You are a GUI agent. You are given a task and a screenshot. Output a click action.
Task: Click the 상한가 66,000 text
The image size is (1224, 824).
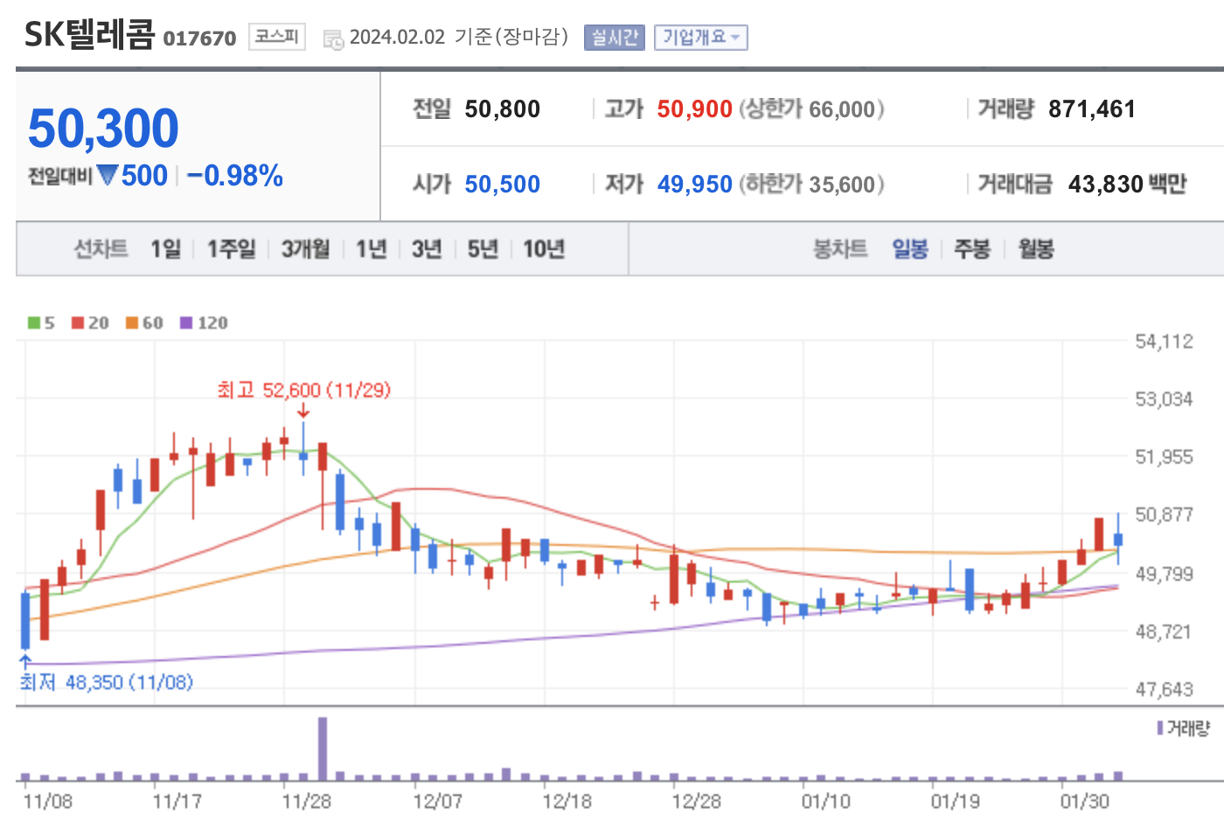pyautogui.click(x=812, y=109)
